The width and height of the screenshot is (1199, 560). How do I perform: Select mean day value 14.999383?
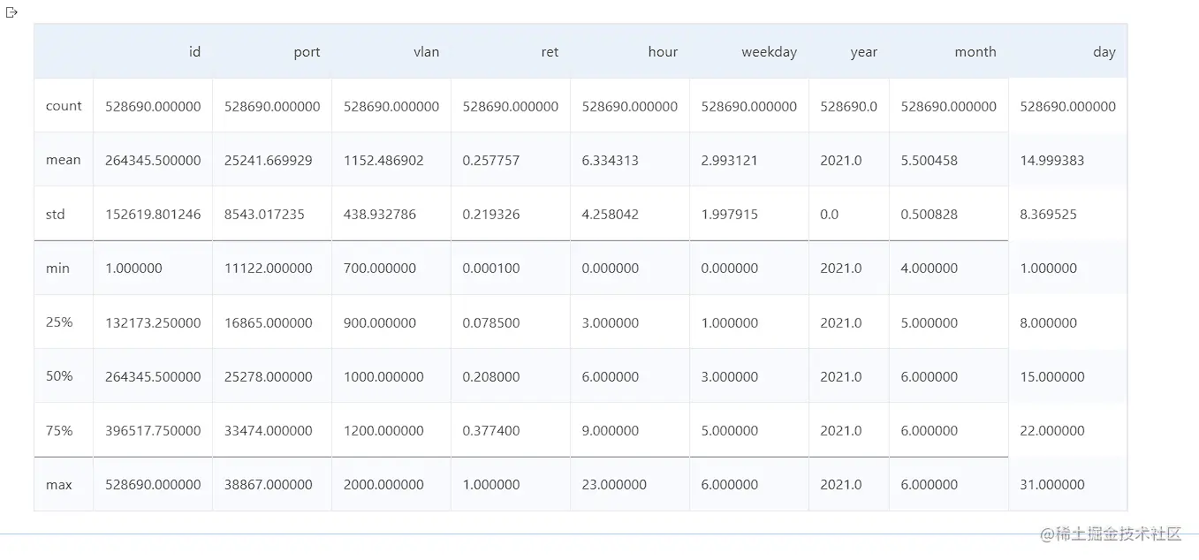[x=1052, y=161]
